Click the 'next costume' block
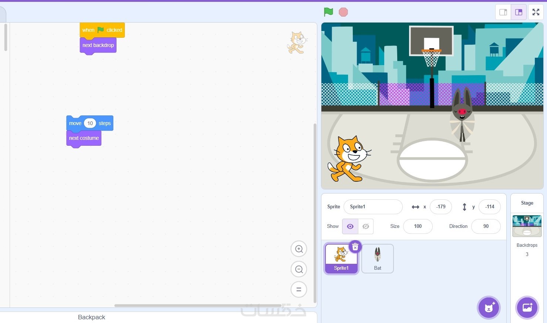This screenshot has height=323, width=547. click(x=84, y=138)
